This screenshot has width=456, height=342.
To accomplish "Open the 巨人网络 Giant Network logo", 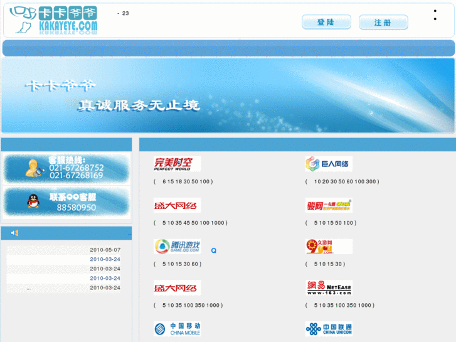I will tap(329, 164).
